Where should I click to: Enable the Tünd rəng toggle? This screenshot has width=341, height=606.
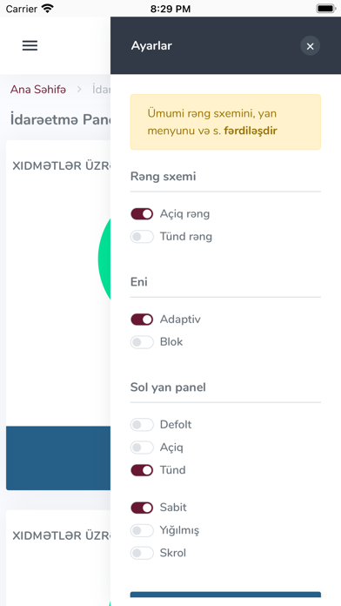click(x=142, y=237)
